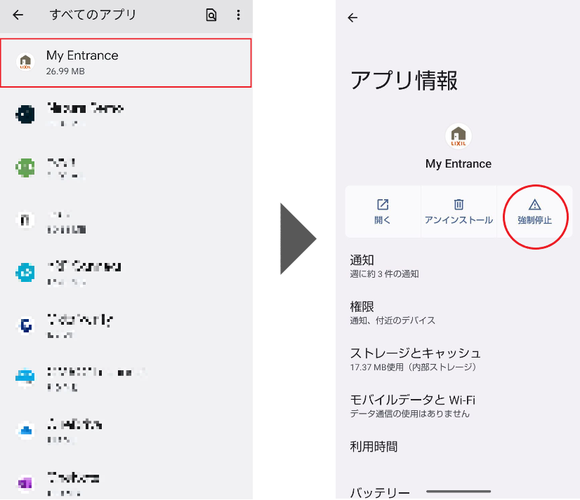This screenshot has height=500, width=580.
Task: Select the blurred app with teal icon
Action: 126,273
